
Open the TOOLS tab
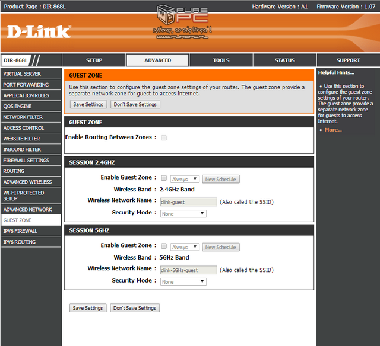221,60
